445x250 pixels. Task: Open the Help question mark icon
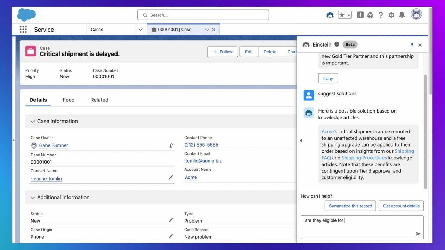coord(380,15)
